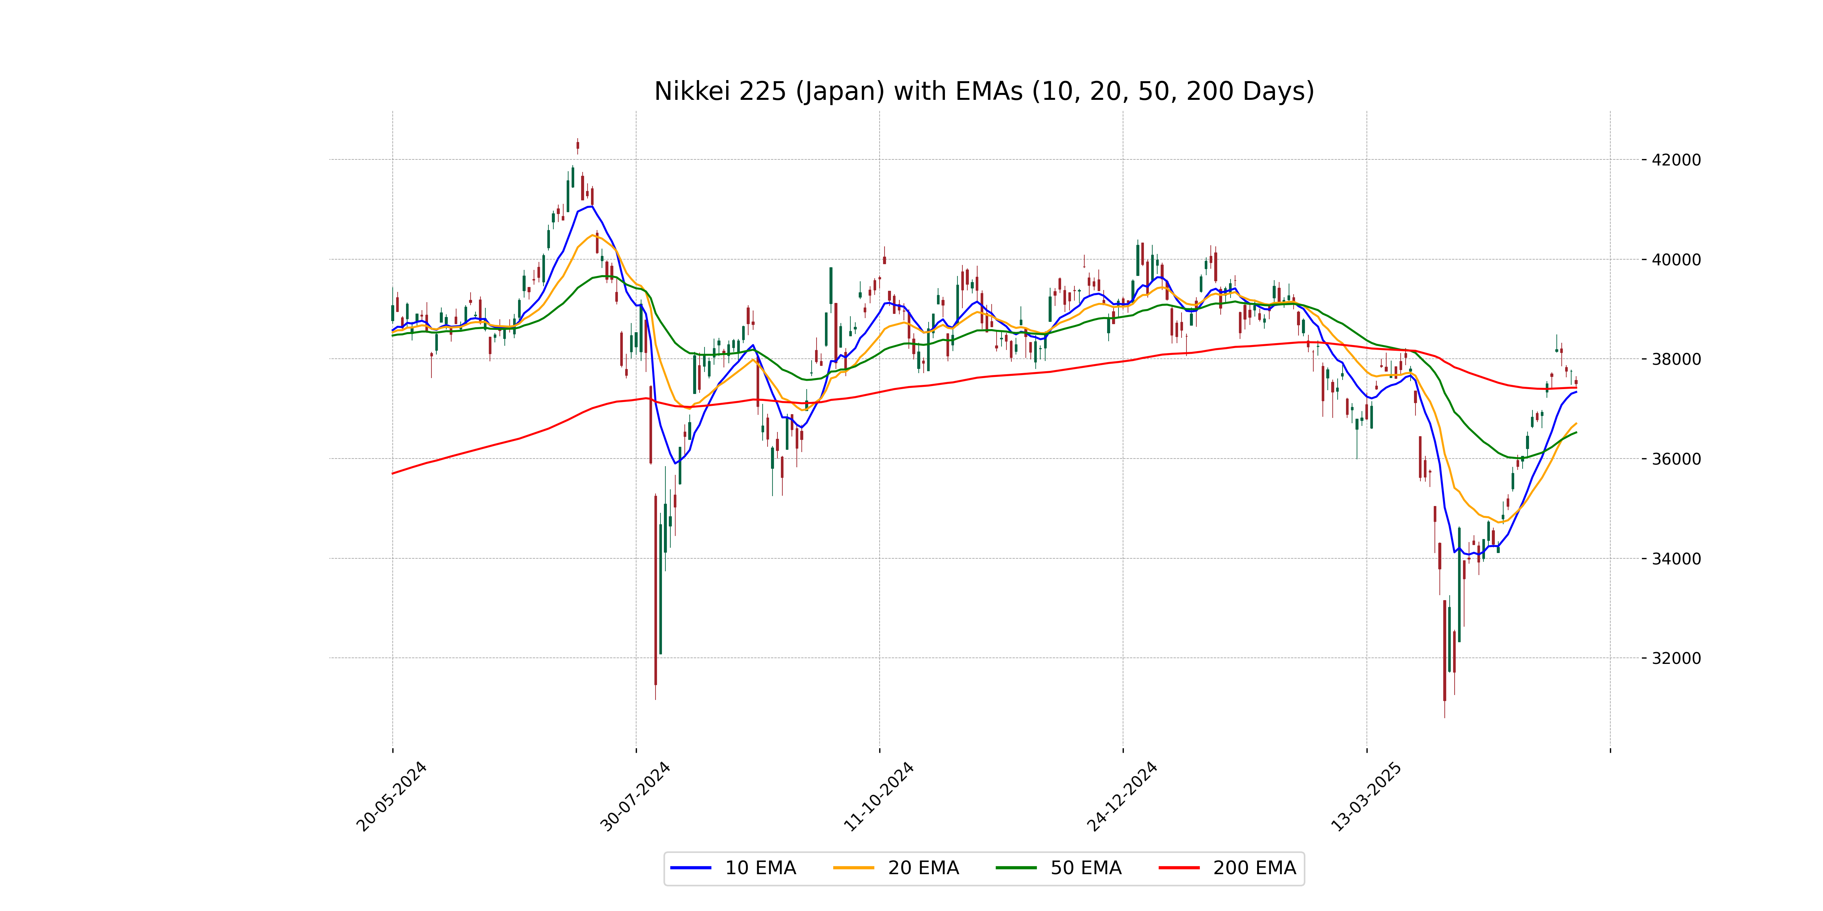This screenshot has height=911, width=1823.
Task: Click the 30-07-2024 x-axis date label
Action: (635, 796)
